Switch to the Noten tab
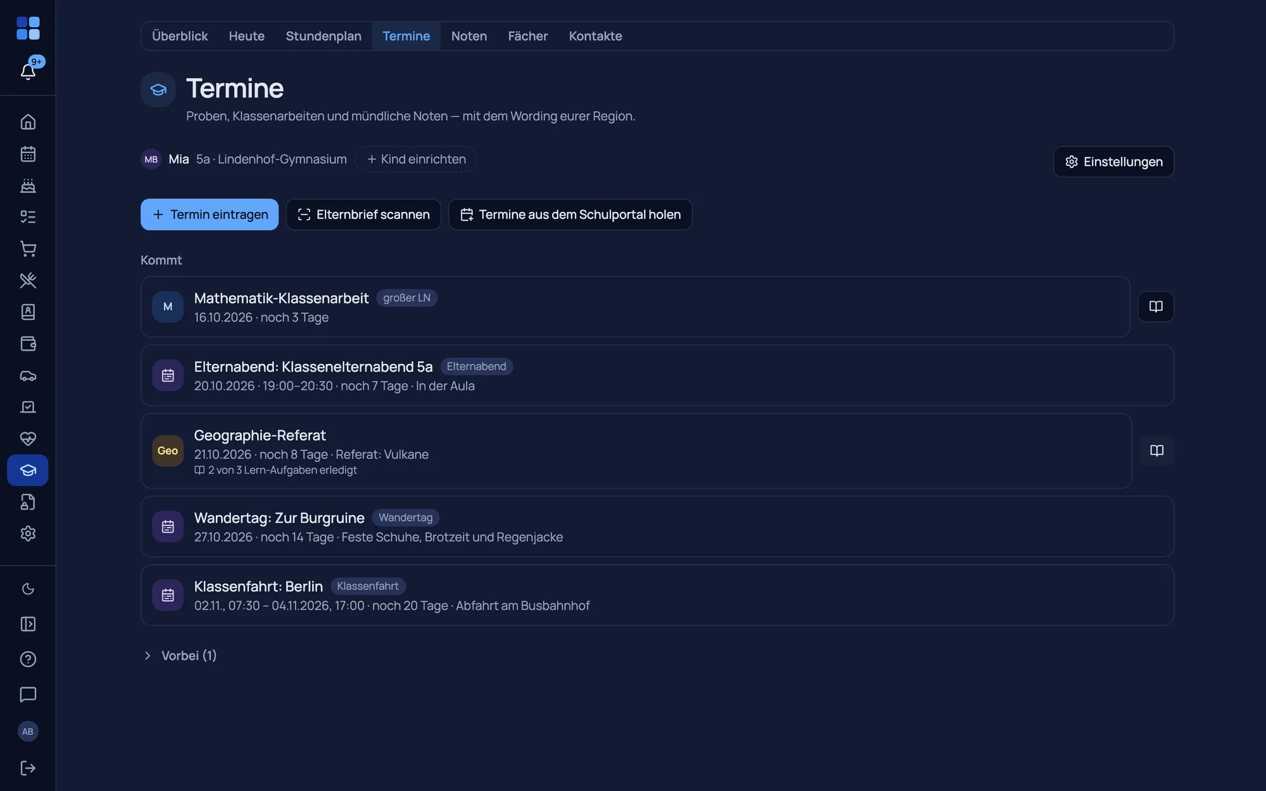The width and height of the screenshot is (1266, 791). (469, 36)
